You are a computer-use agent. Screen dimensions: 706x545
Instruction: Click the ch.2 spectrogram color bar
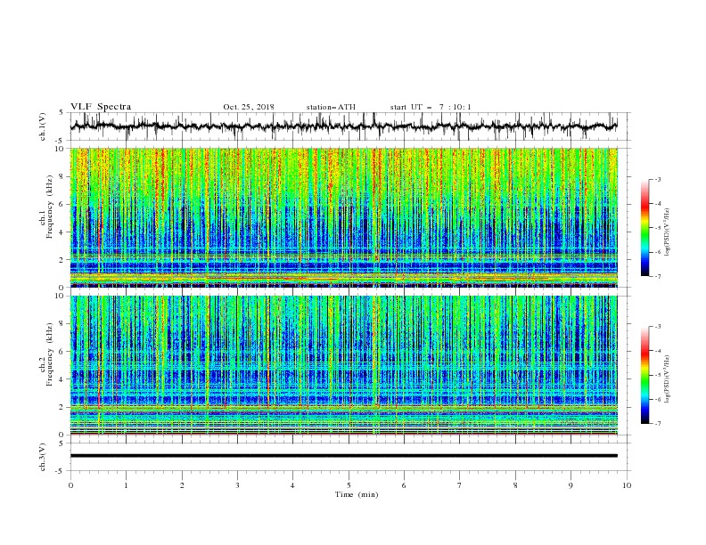coord(644,375)
